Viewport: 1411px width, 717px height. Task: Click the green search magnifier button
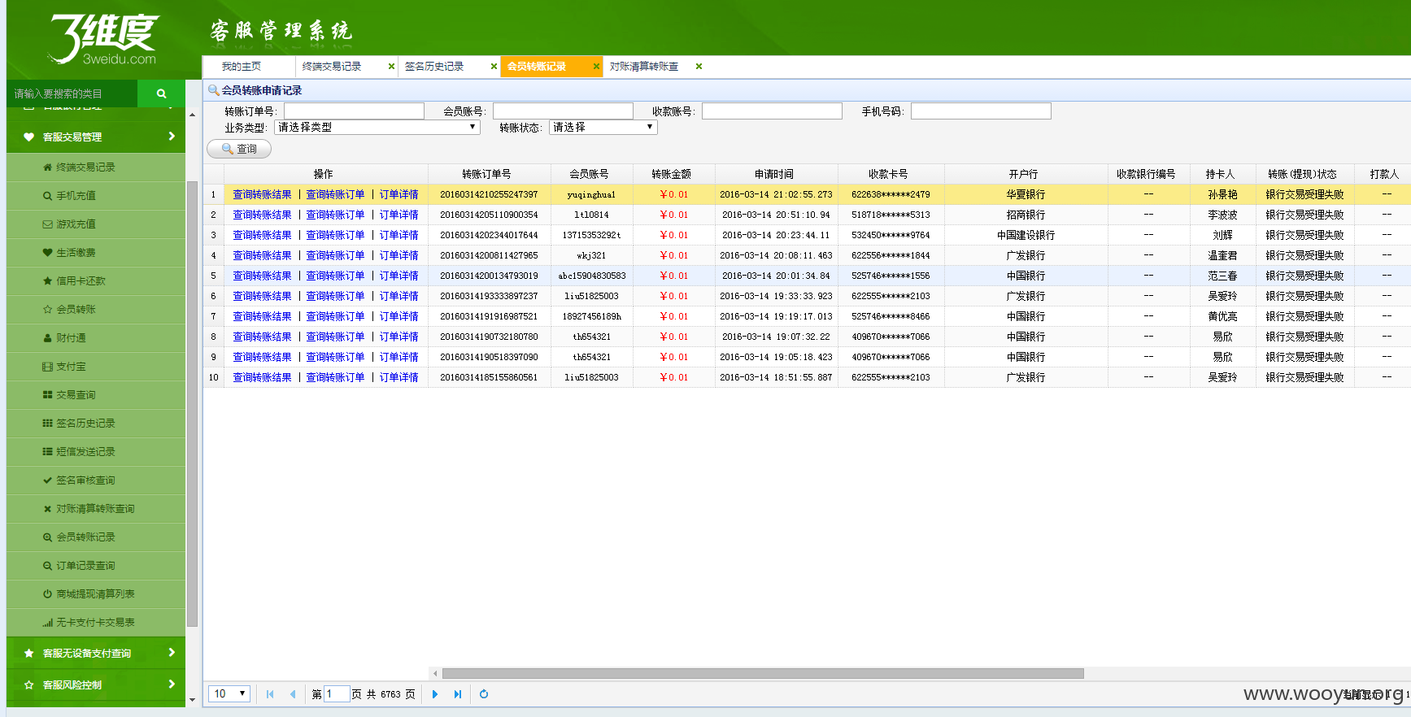point(161,93)
